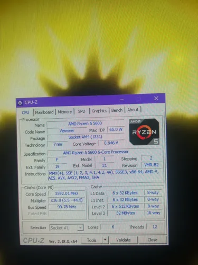The height and width of the screenshot is (265, 198).
Task: Open the Graphics tab
Action: (x=99, y=111)
